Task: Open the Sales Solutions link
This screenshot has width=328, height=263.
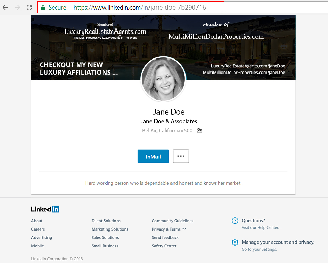Action: (105, 238)
